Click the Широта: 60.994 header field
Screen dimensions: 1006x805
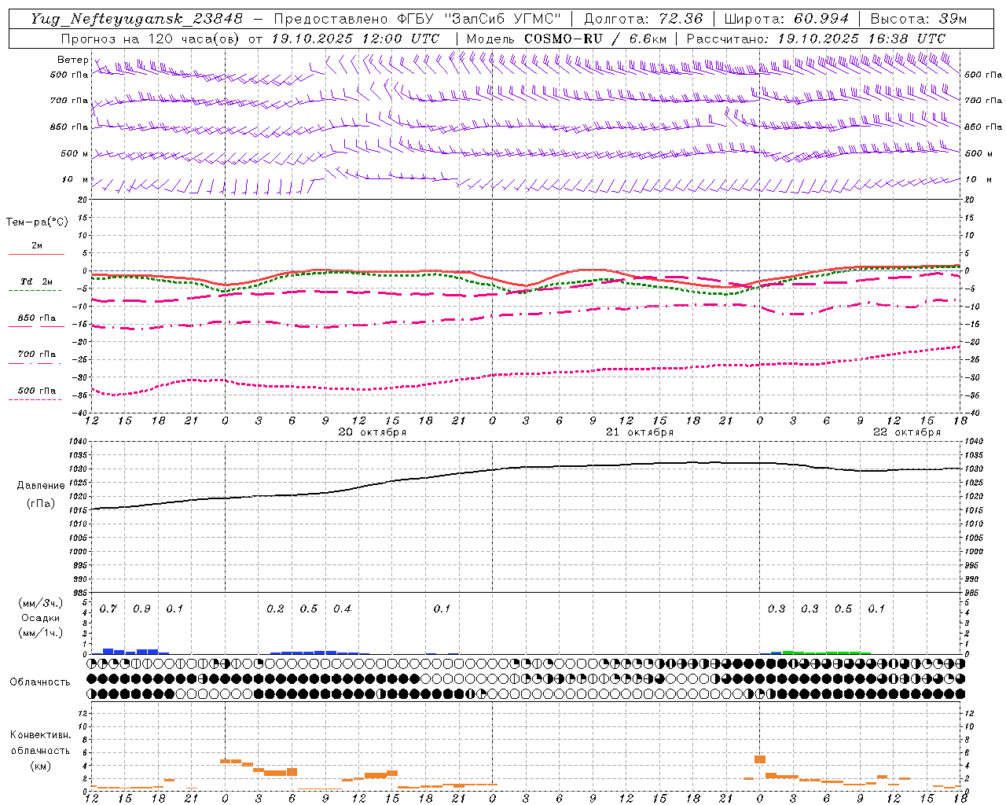pos(786,19)
